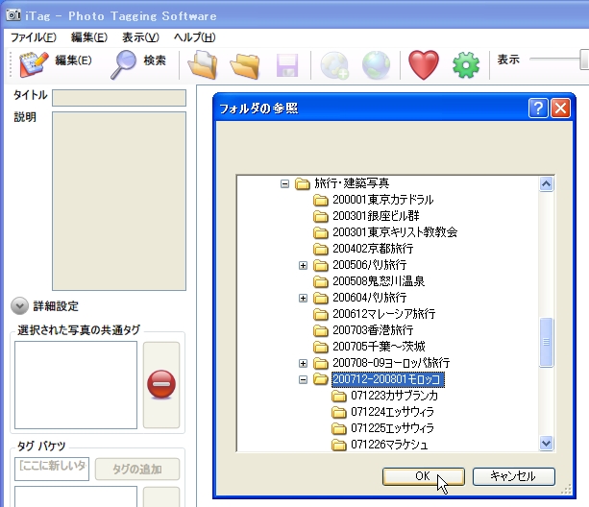Open the ファイル(F) menu
The height and width of the screenshot is (507, 589).
click(33, 37)
